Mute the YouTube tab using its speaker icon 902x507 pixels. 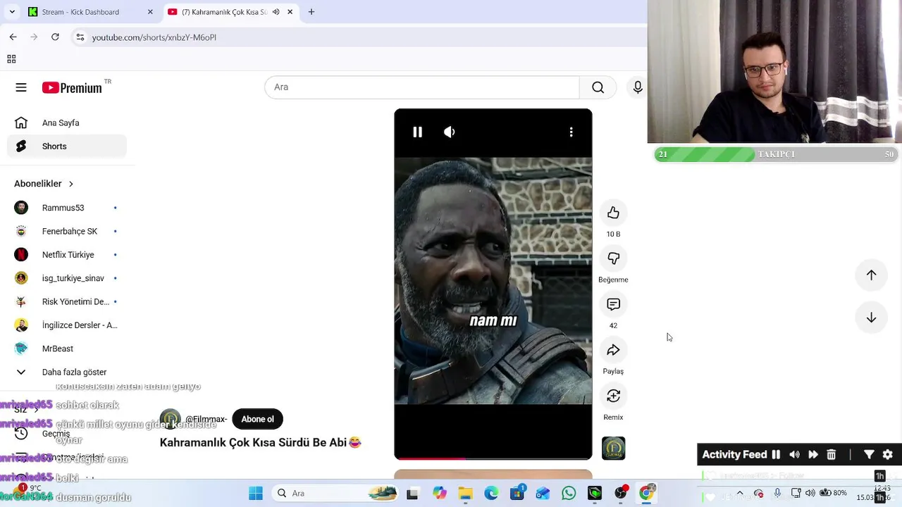click(x=276, y=12)
